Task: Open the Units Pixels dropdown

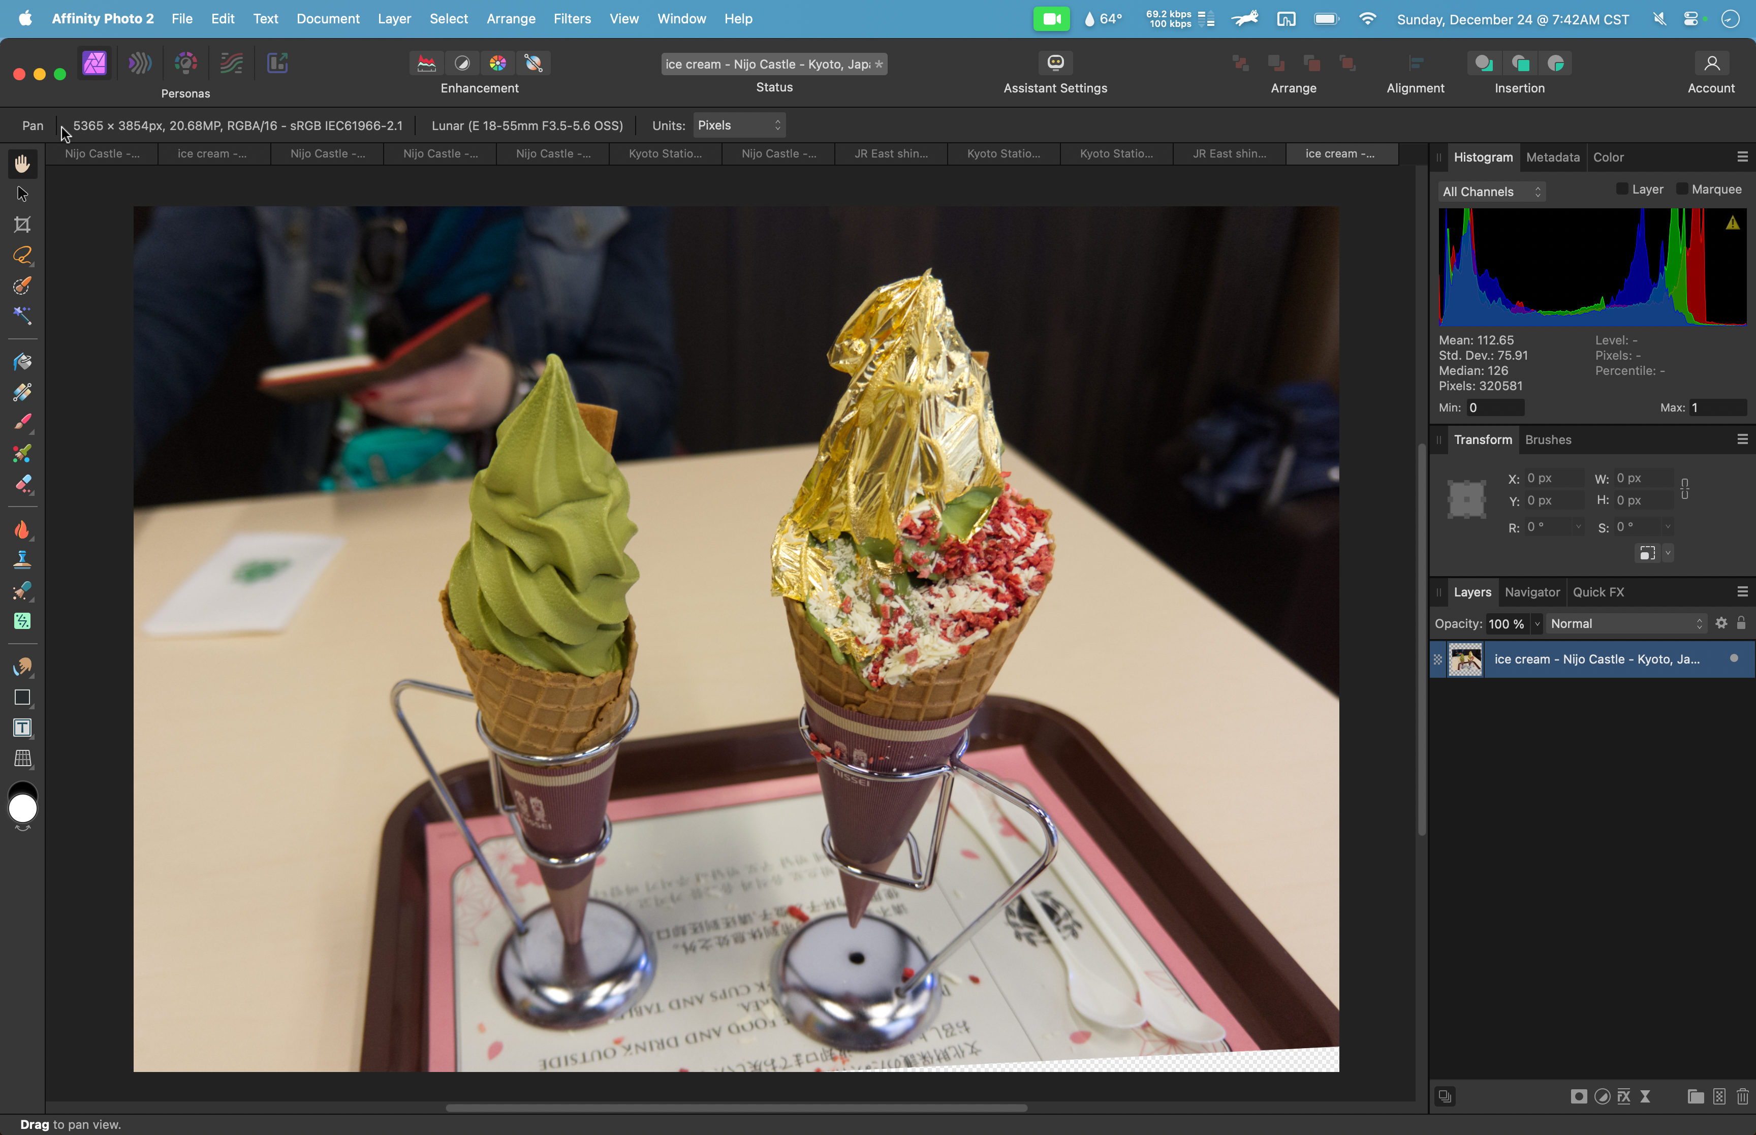Action: [x=739, y=125]
